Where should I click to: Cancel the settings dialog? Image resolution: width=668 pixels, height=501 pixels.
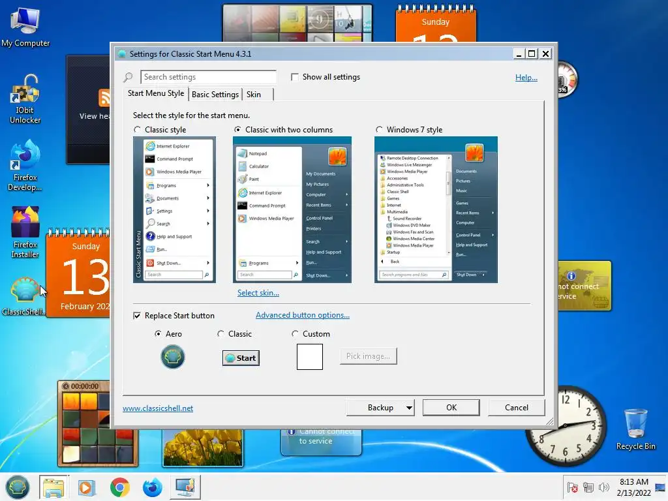coord(517,408)
